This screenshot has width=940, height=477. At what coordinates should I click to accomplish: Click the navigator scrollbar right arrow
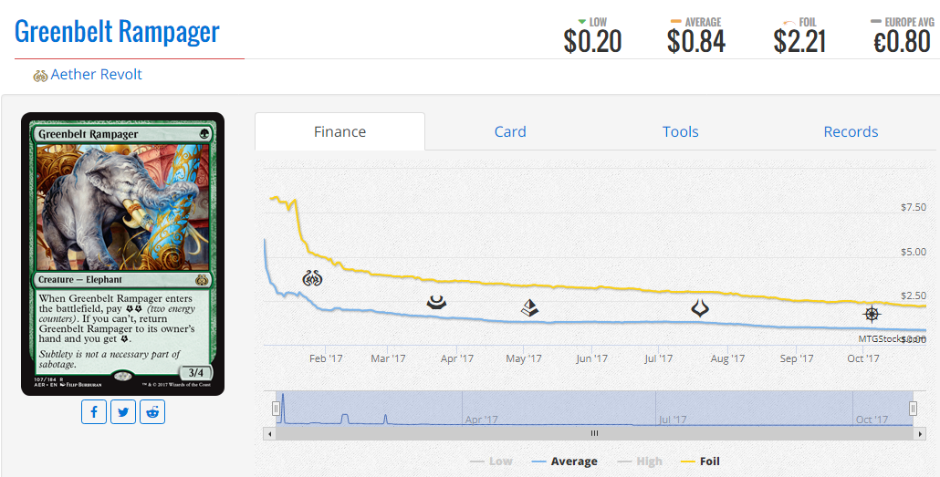pyautogui.click(x=920, y=433)
